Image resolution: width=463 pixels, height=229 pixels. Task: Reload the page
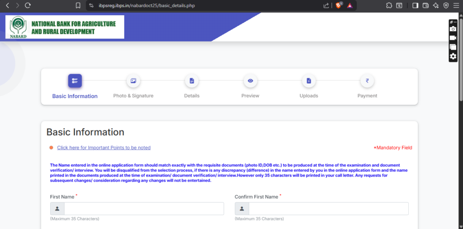28,5
